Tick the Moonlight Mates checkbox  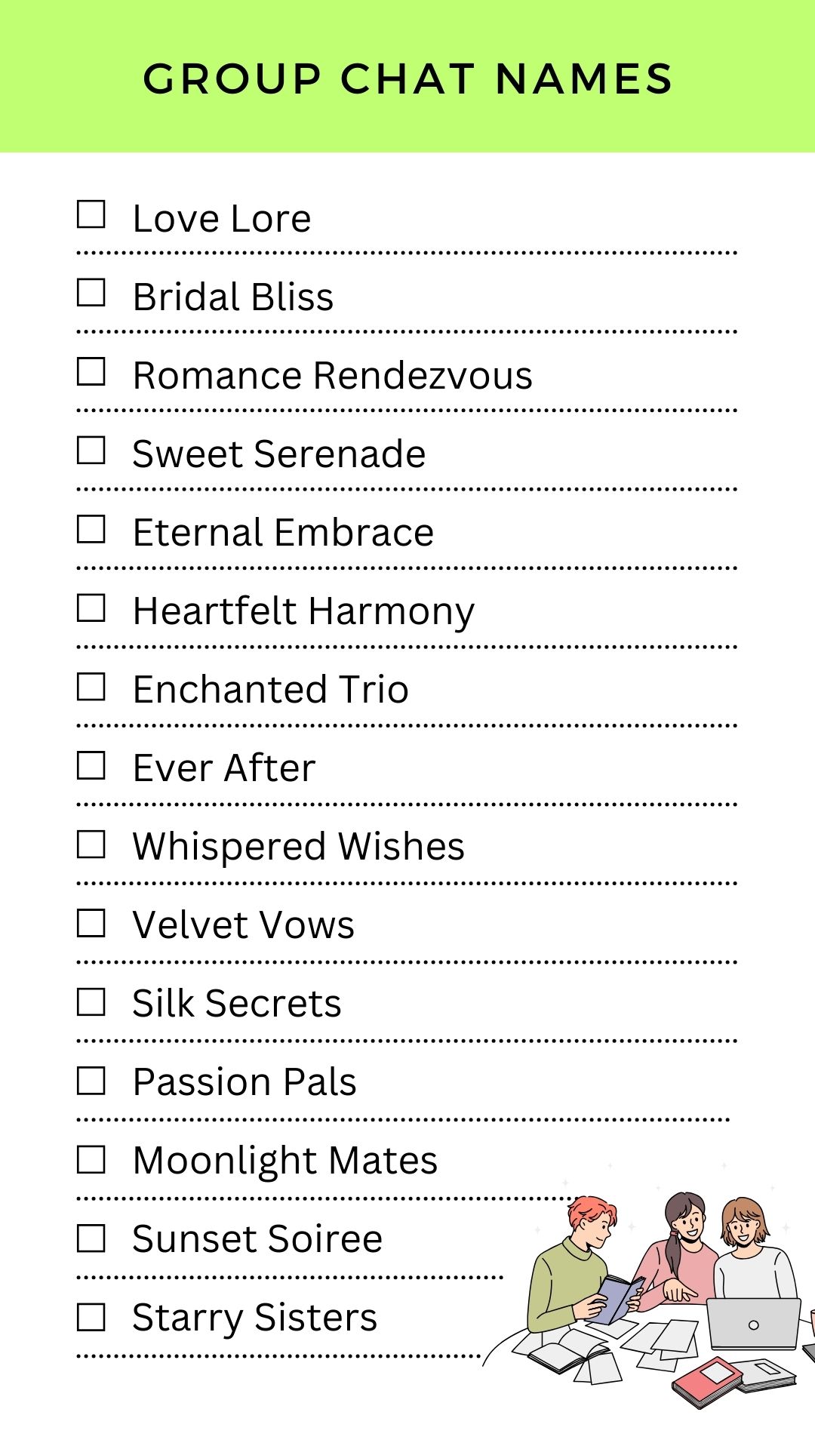(x=91, y=1160)
